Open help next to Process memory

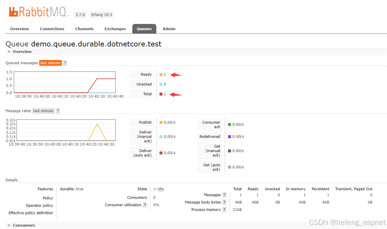[224, 210]
